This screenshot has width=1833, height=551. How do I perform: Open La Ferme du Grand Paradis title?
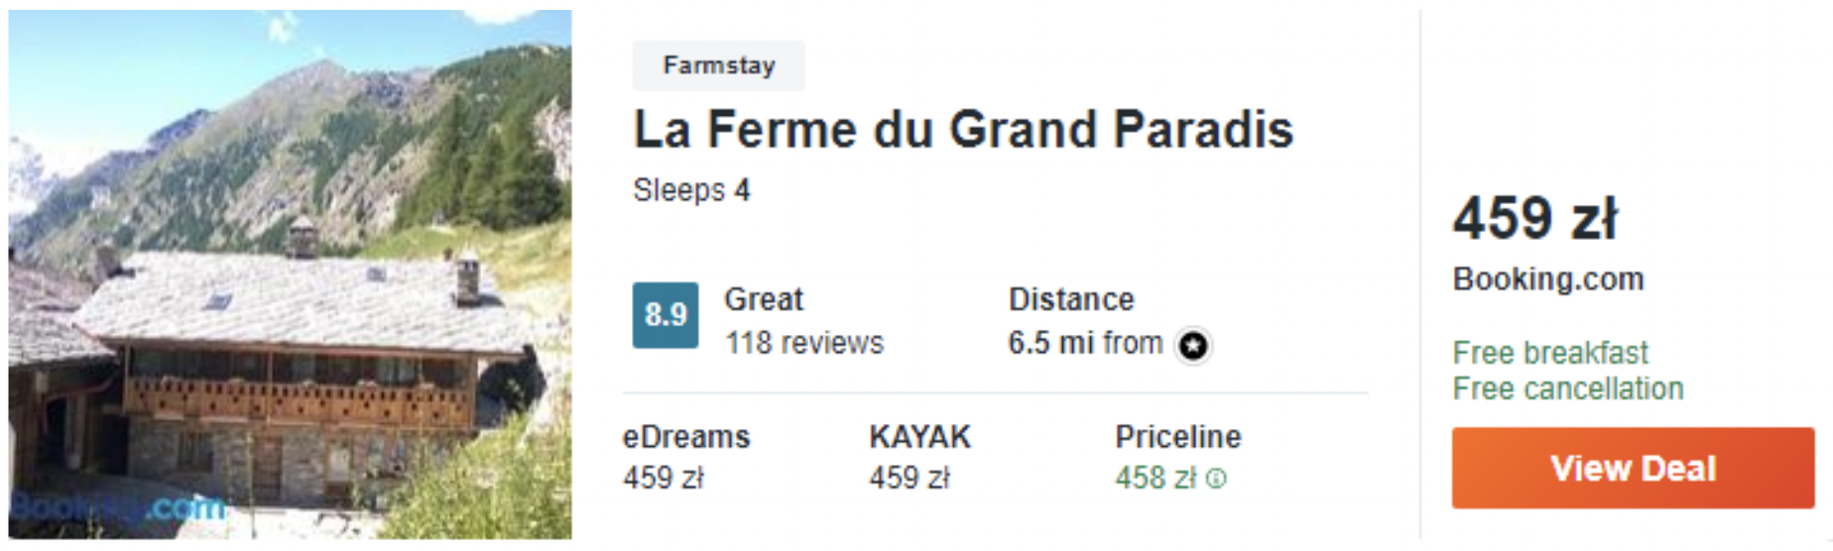click(963, 130)
